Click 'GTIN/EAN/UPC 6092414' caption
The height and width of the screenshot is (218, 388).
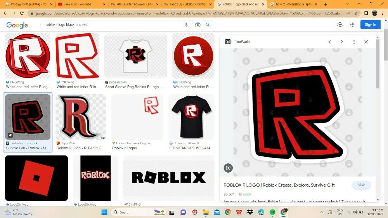coord(191,148)
